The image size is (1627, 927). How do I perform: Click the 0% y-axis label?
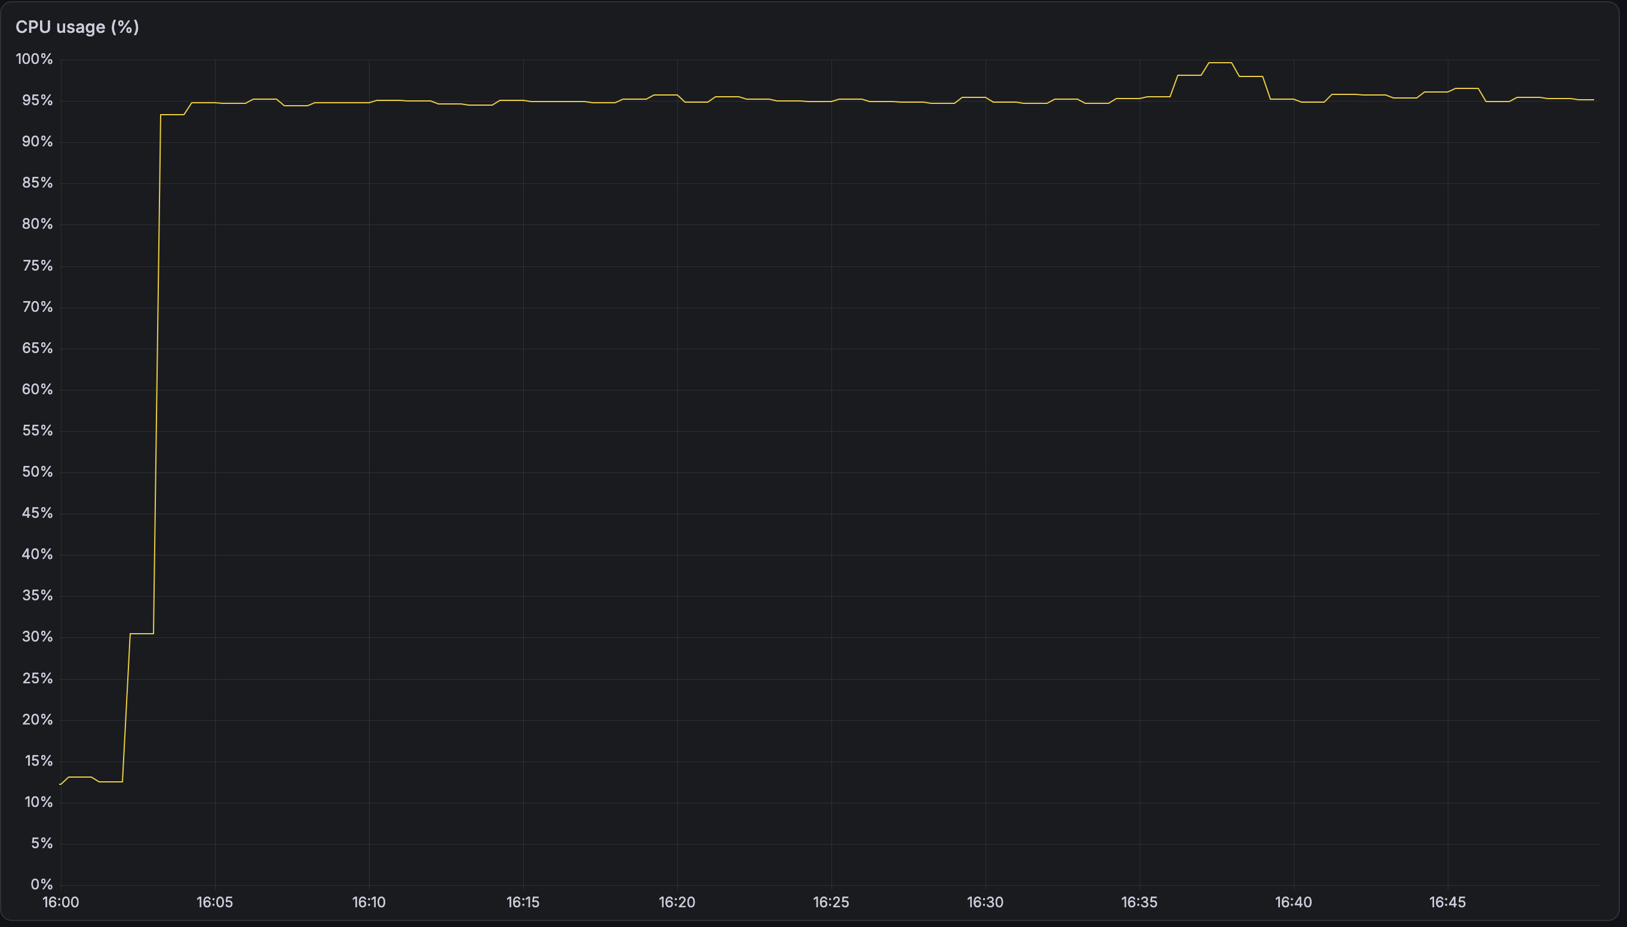(x=42, y=885)
